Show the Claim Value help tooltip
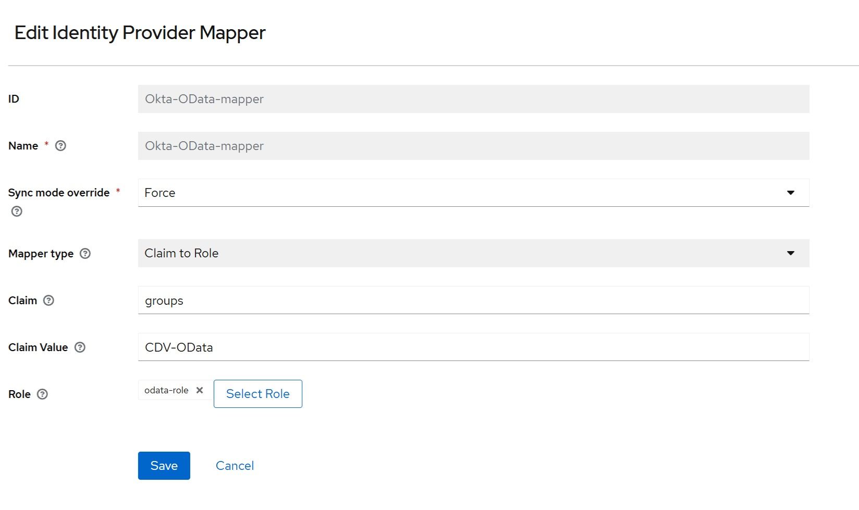 pyautogui.click(x=80, y=347)
